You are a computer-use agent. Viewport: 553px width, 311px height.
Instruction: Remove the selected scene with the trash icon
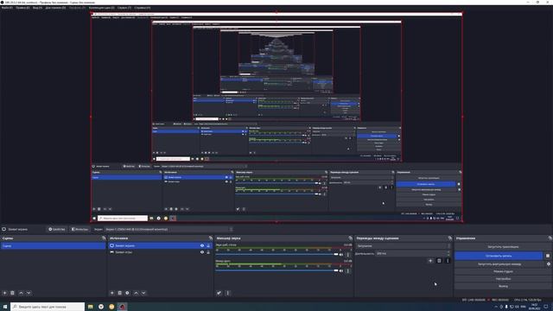12,293
